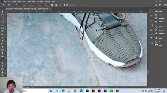This screenshot has height=93, width=167.
Task: Open Microsoft Edge from taskbar
Action: pyautogui.click(x=63, y=91)
